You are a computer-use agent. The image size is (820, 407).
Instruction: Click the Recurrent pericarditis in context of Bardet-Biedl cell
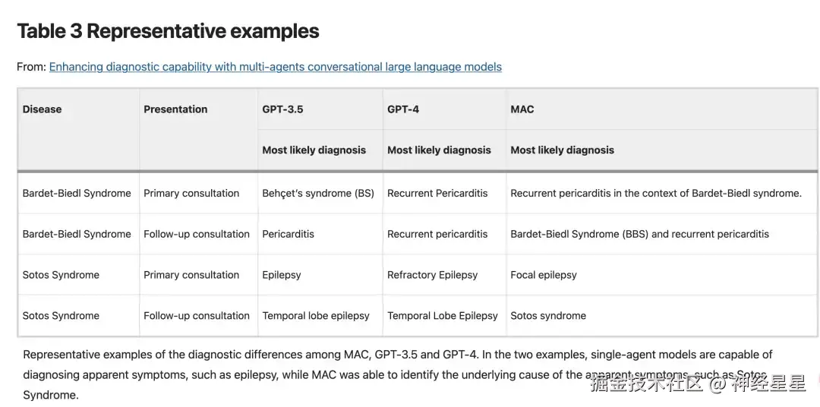(656, 194)
